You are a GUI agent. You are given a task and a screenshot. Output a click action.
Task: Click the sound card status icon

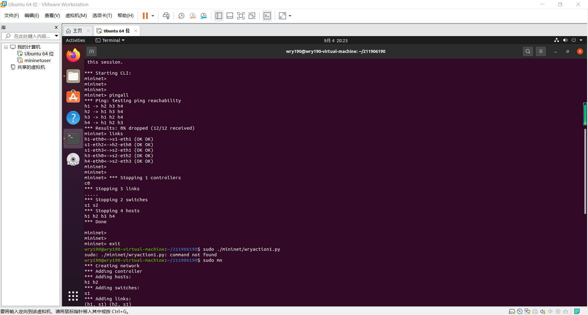543,311
